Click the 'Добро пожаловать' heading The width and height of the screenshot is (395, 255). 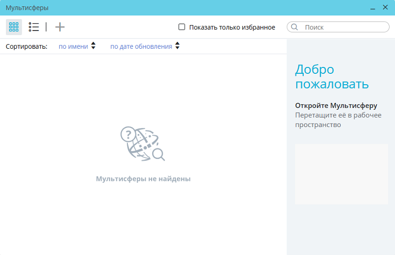pos(332,76)
